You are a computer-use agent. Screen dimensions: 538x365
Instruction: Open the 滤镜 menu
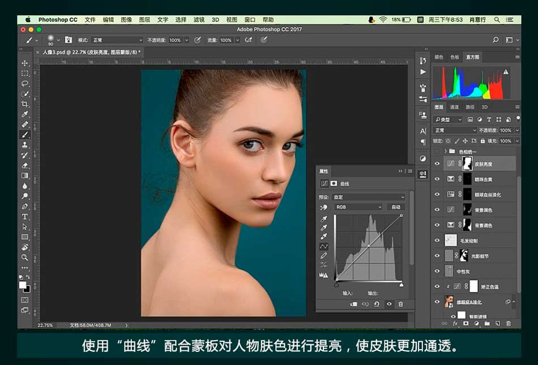pyautogui.click(x=199, y=20)
